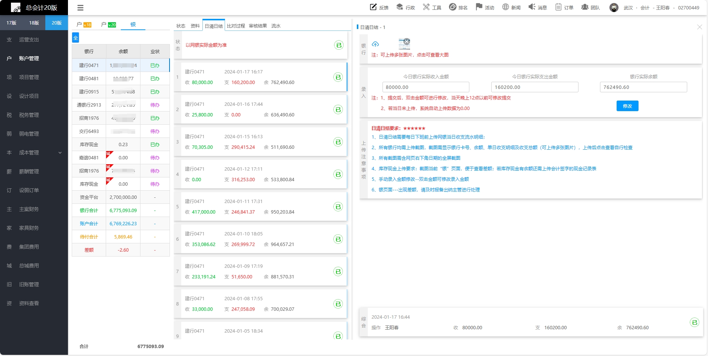The width and height of the screenshot is (708, 356).
Task: Switch to the 资料 tab
Action: [x=195, y=26]
